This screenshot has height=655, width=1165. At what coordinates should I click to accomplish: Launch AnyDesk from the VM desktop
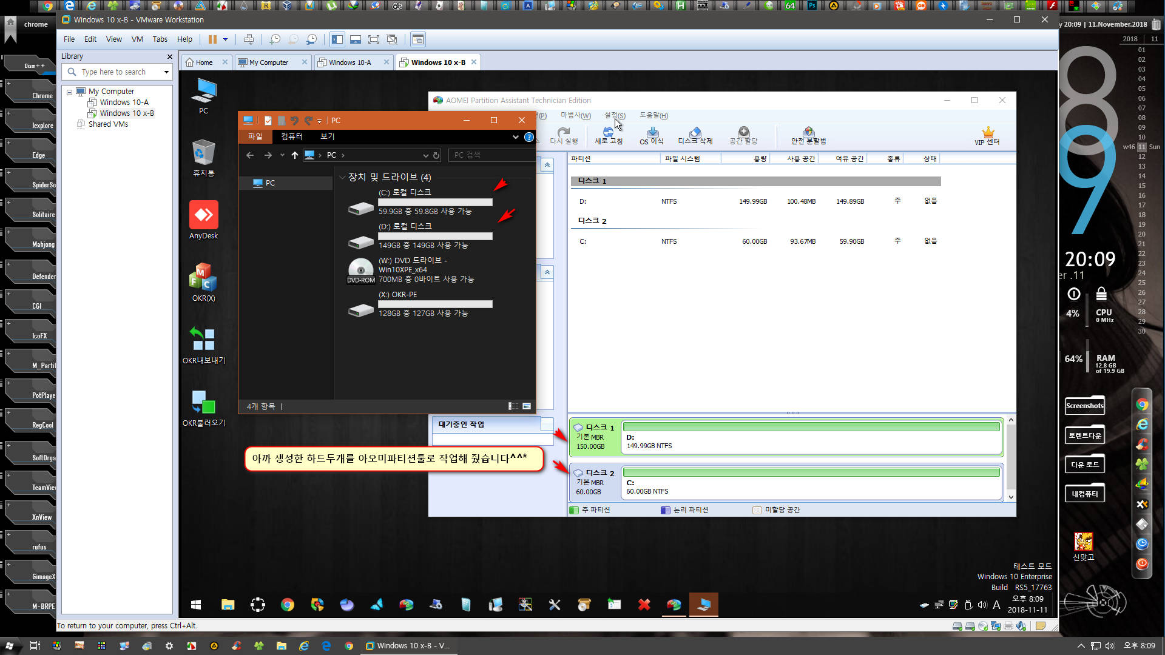[x=204, y=220]
